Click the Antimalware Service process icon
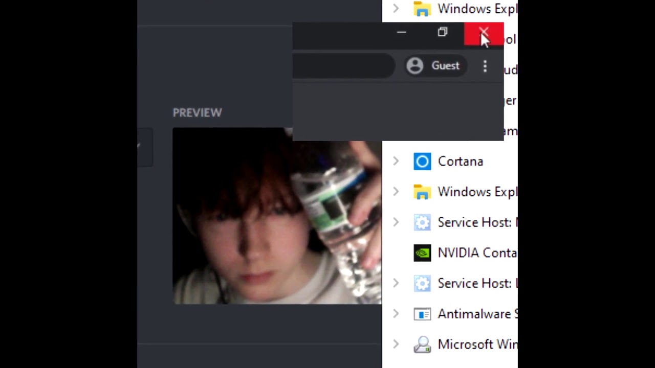Viewport: 655px width, 368px height. [422, 314]
